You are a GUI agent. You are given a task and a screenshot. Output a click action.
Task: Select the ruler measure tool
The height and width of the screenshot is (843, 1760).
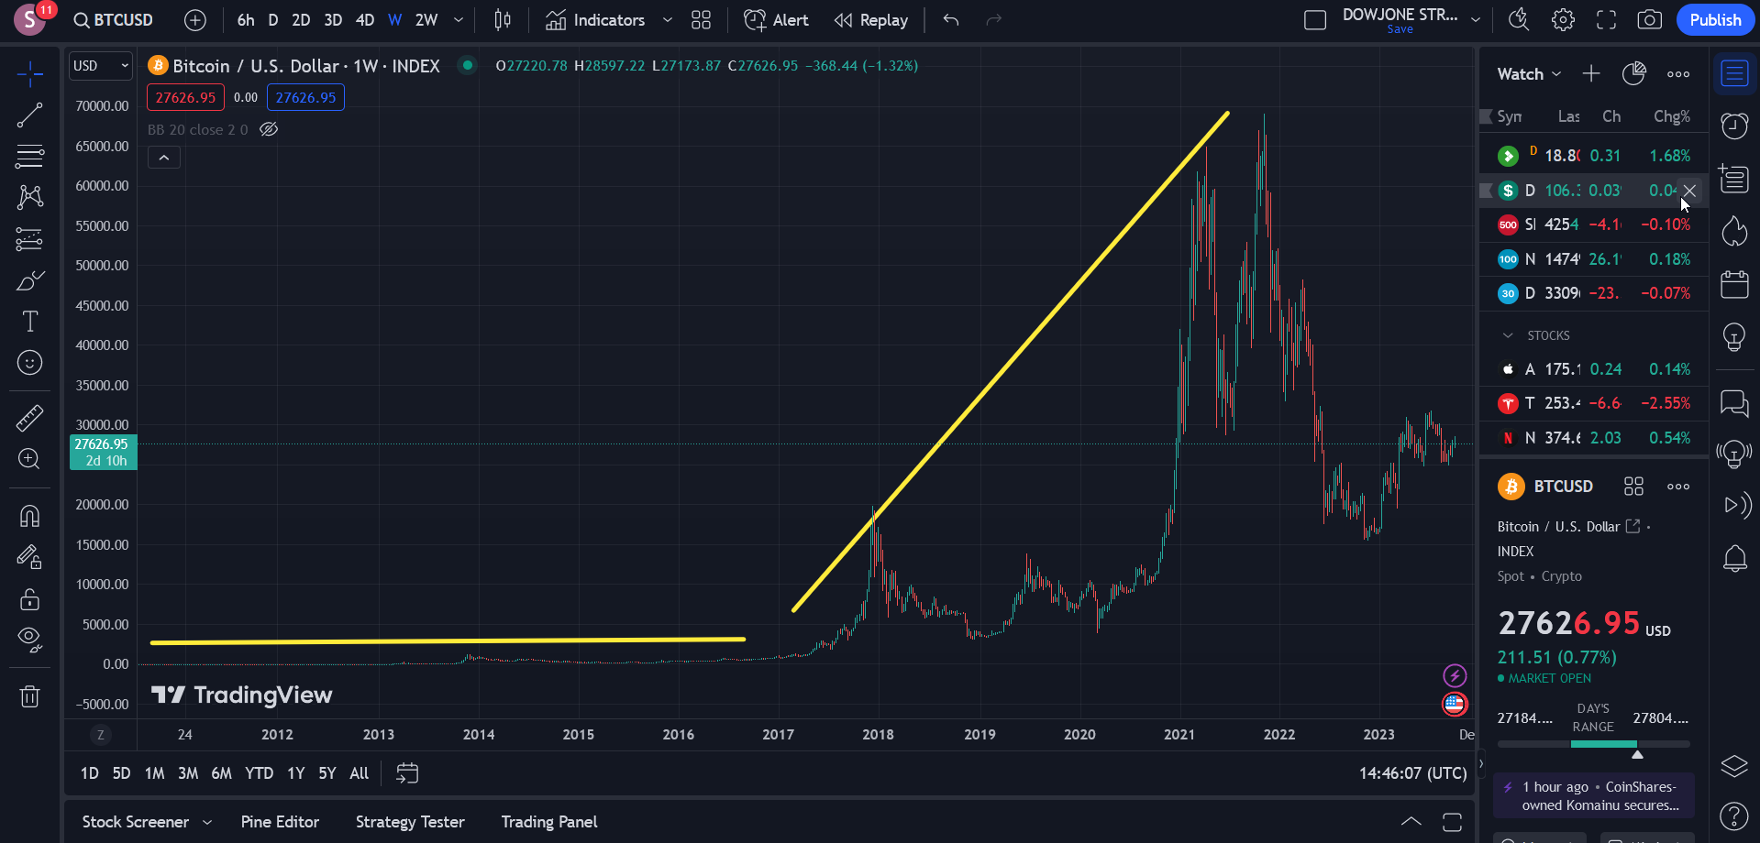[29, 418]
